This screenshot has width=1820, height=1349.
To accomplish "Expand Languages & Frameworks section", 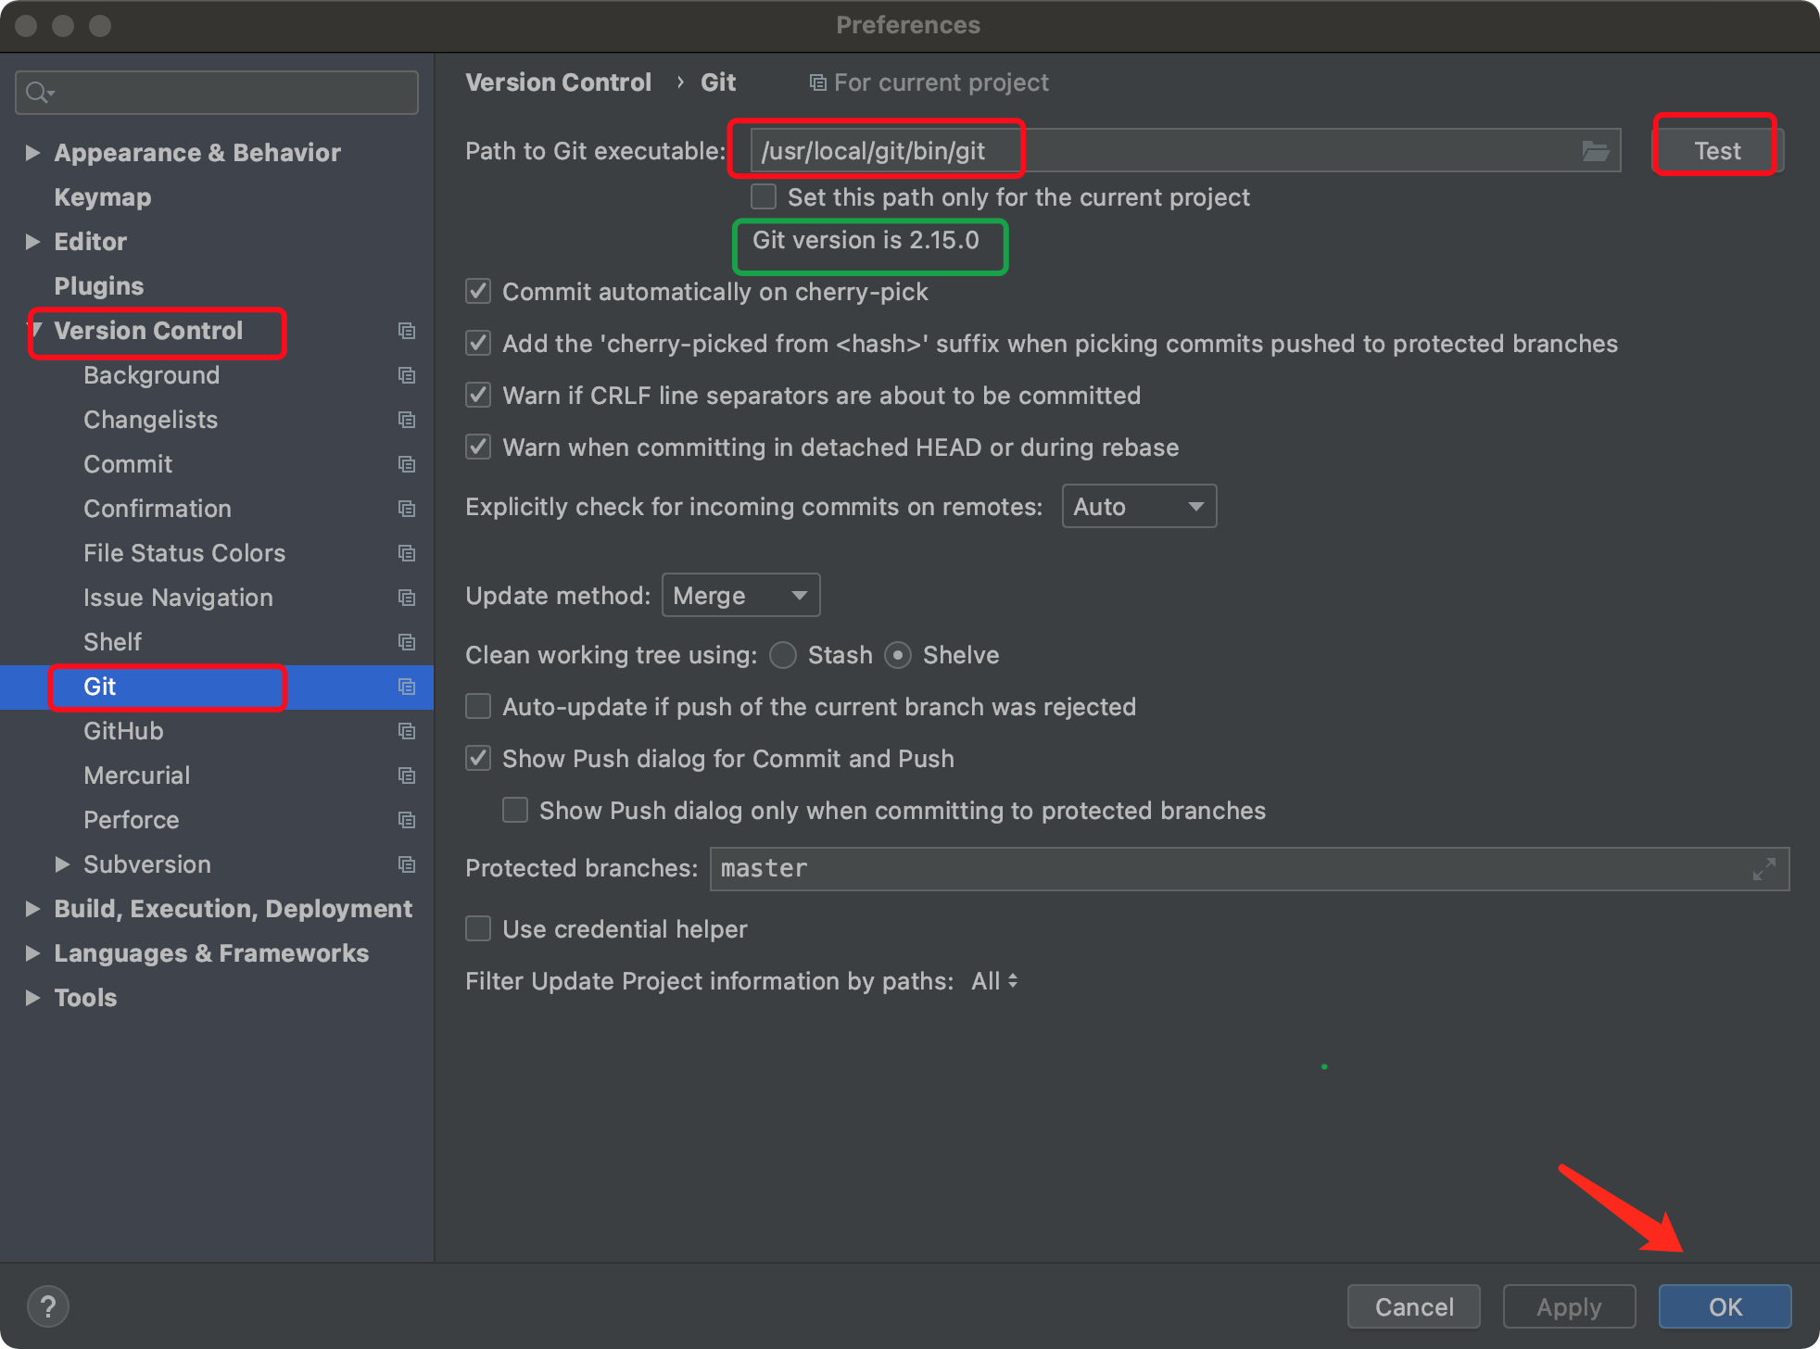I will pos(32,953).
